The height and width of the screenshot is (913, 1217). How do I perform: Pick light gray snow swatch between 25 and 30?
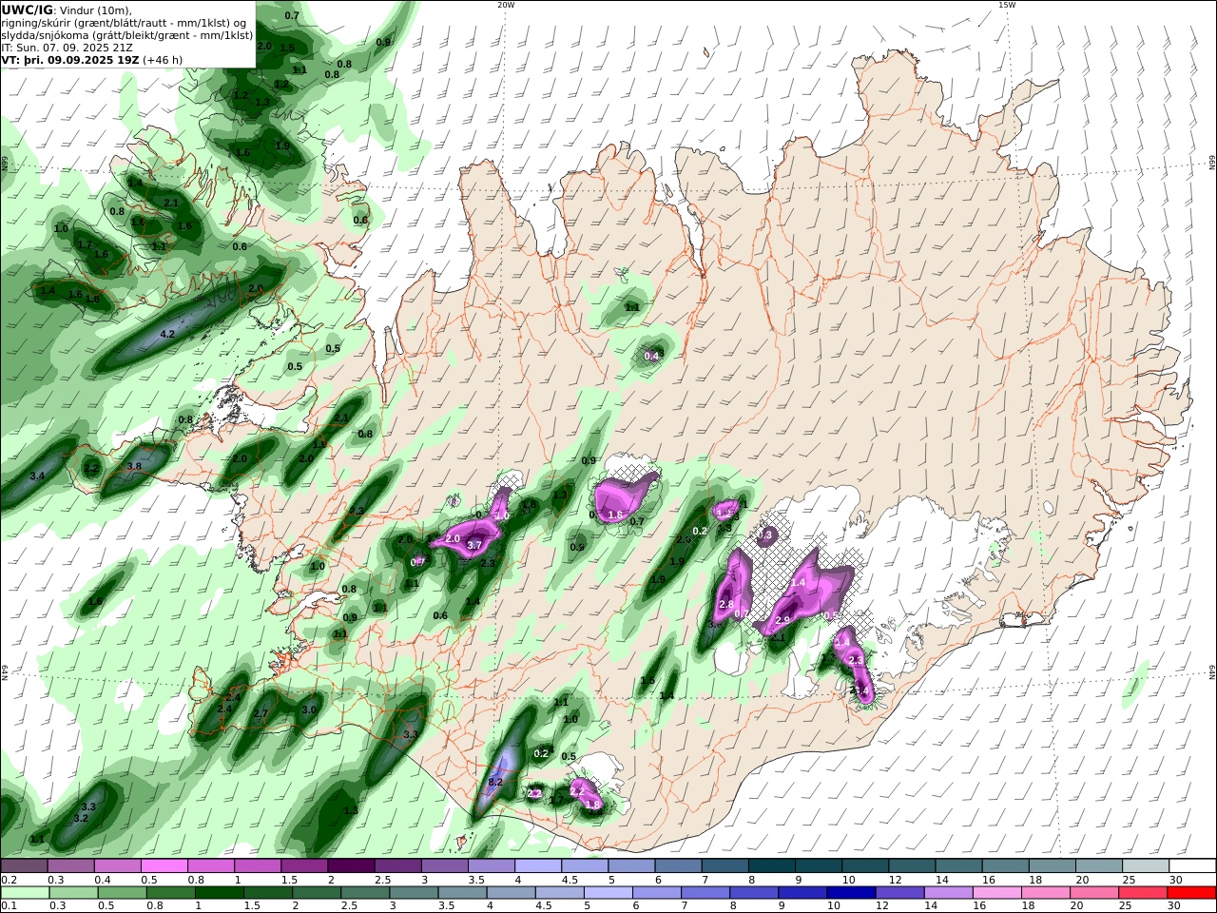[x=1146, y=866]
